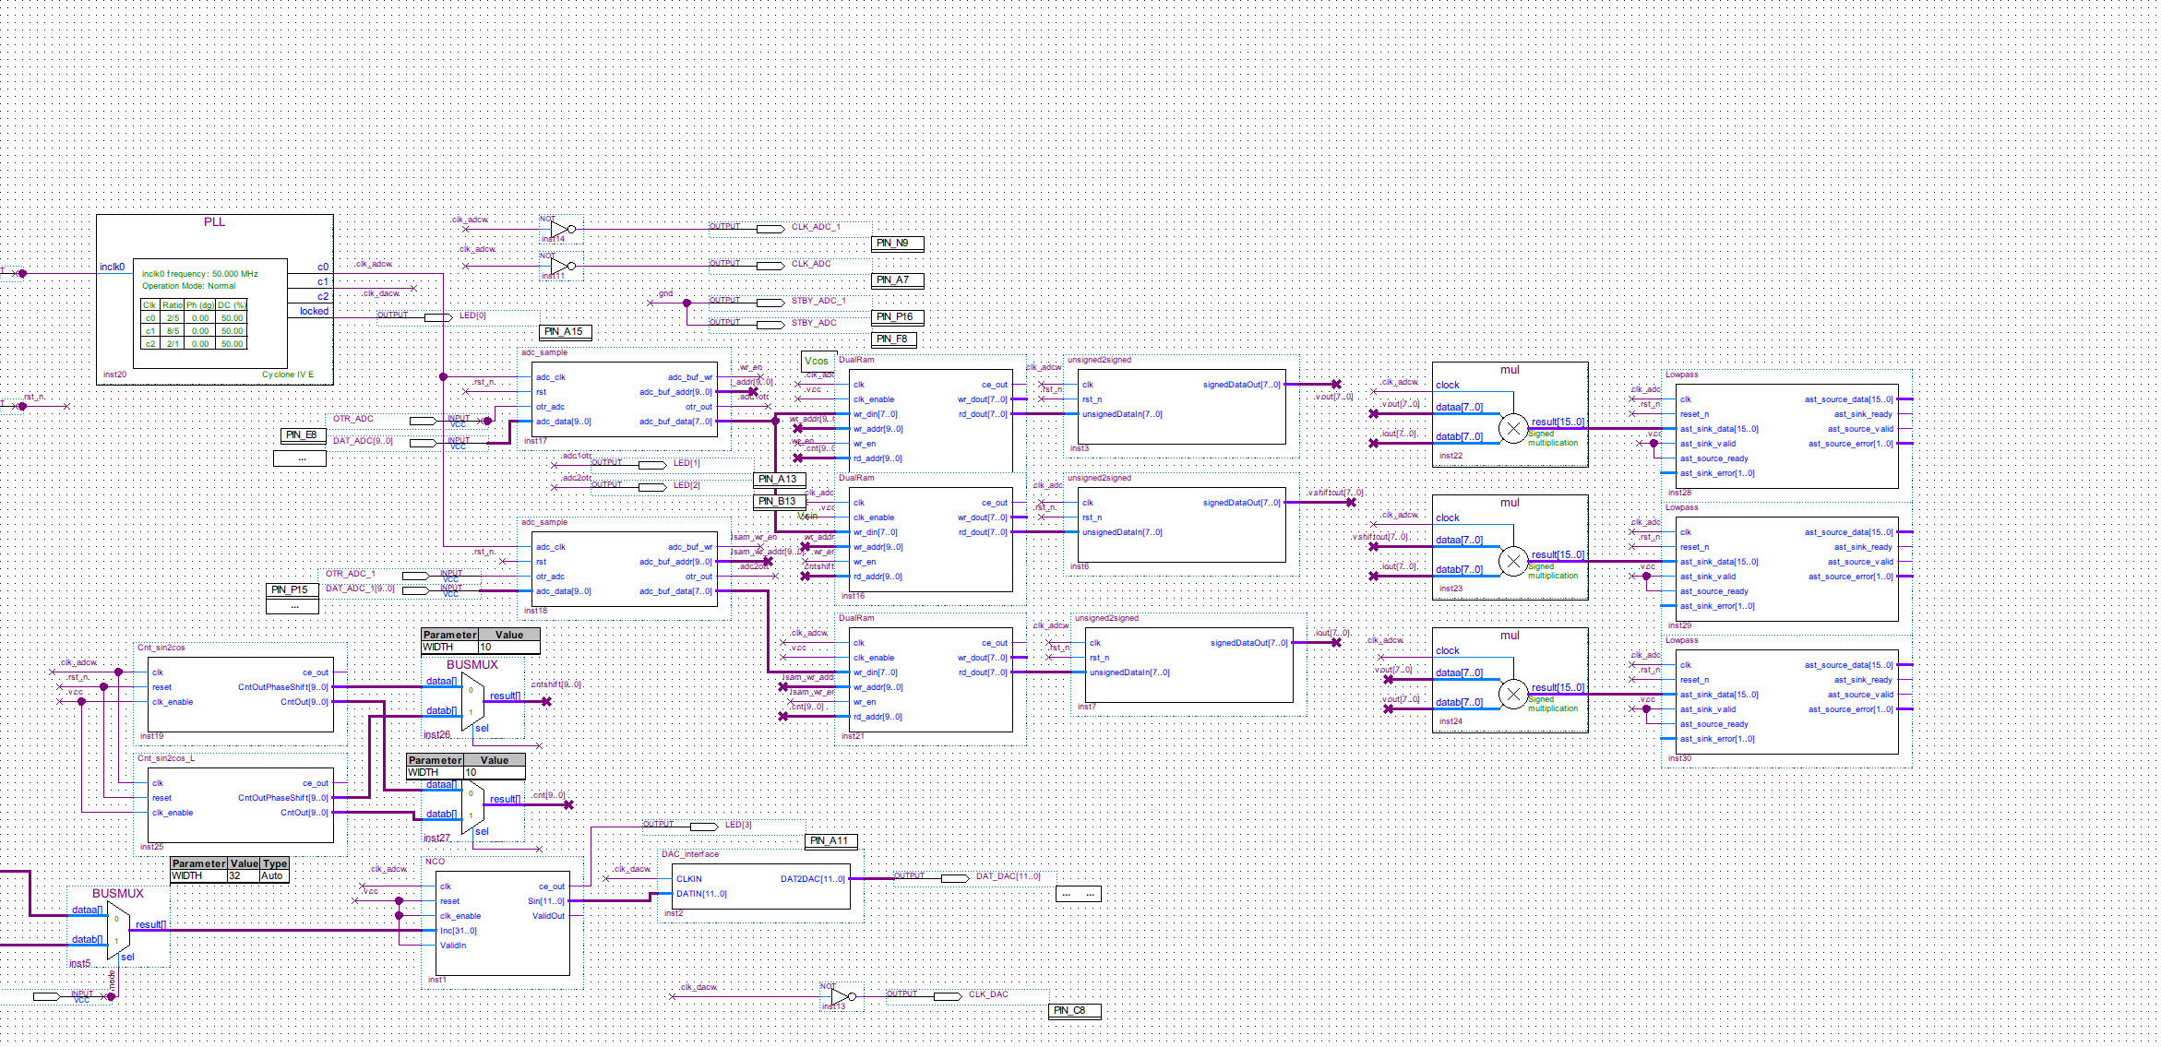Image resolution: width=2161 pixels, height=1047 pixels.
Task: Select the BUSMUX symbol inst5
Action: point(118,930)
